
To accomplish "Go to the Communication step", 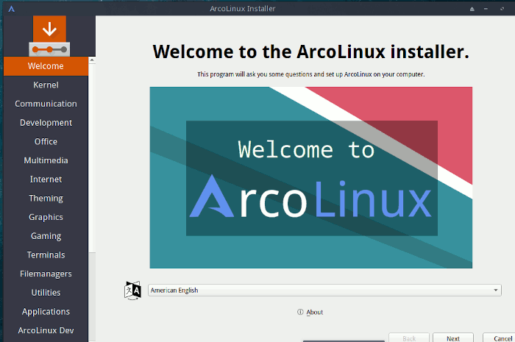I will tap(46, 104).
